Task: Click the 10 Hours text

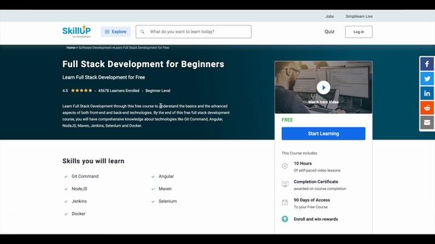Action: point(302,163)
